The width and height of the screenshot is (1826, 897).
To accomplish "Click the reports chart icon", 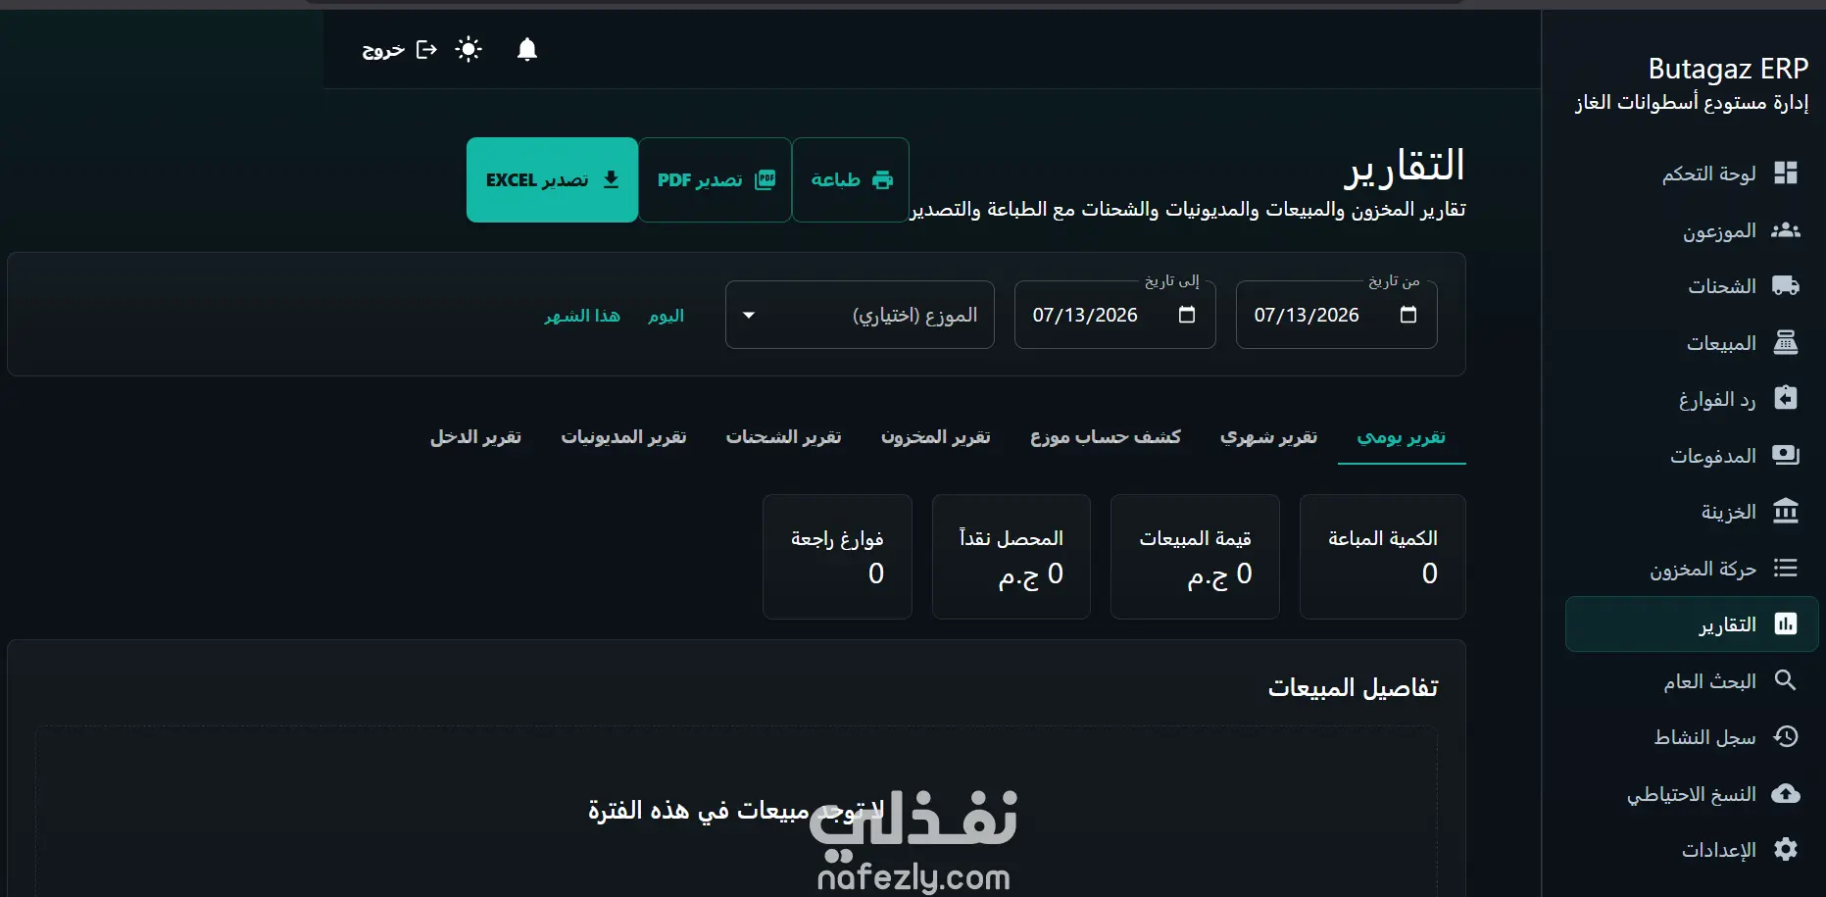I will [x=1786, y=624].
